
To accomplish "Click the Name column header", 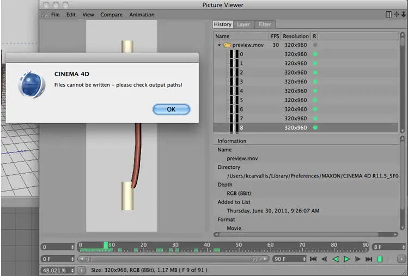I will click(x=241, y=36).
